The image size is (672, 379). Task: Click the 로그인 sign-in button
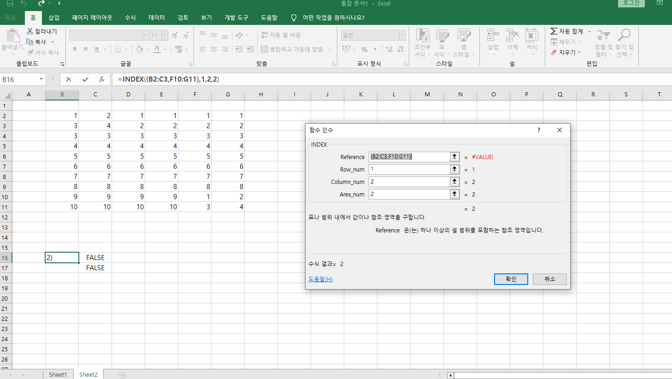pyautogui.click(x=631, y=3)
